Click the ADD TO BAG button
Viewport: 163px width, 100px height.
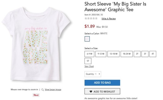[102, 83]
